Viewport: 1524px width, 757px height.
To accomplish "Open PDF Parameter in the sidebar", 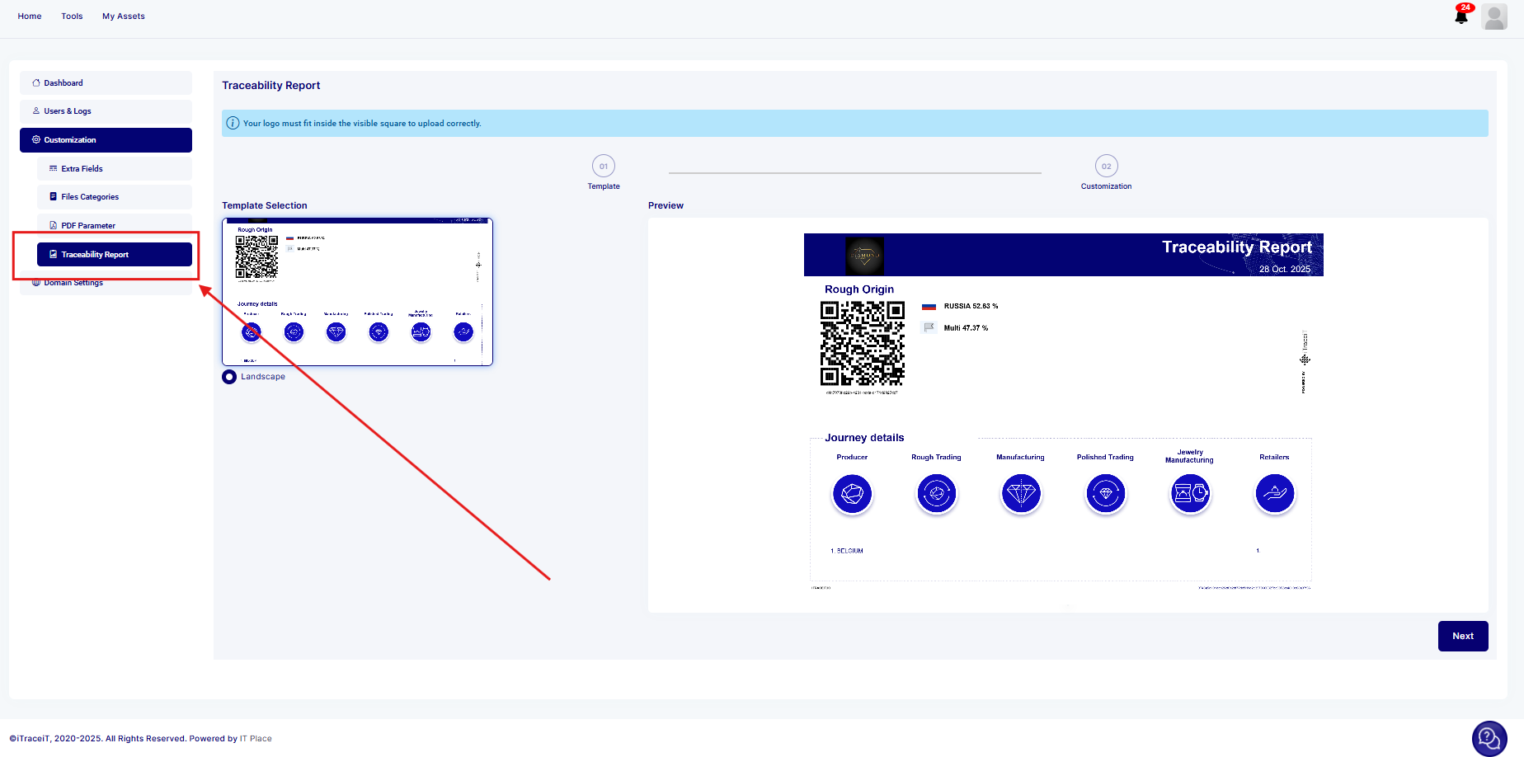I will [87, 226].
